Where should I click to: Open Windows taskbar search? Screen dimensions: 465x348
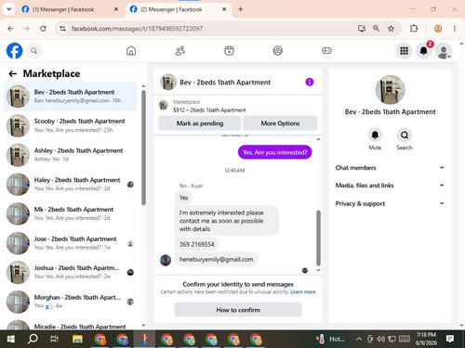coord(33,339)
